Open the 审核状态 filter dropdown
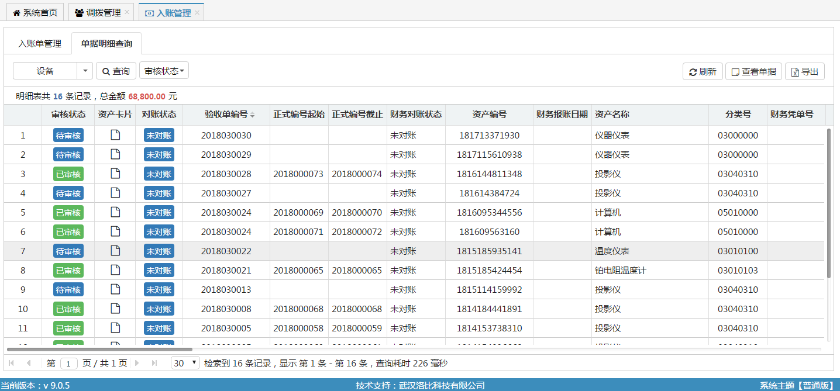840x391 pixels. click(164, 71)
